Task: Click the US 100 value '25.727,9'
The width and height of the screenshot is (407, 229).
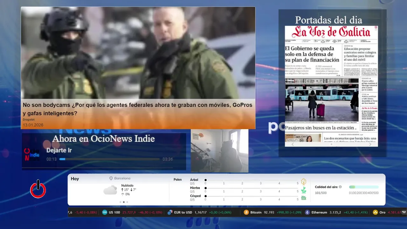Action: (129, 212)
